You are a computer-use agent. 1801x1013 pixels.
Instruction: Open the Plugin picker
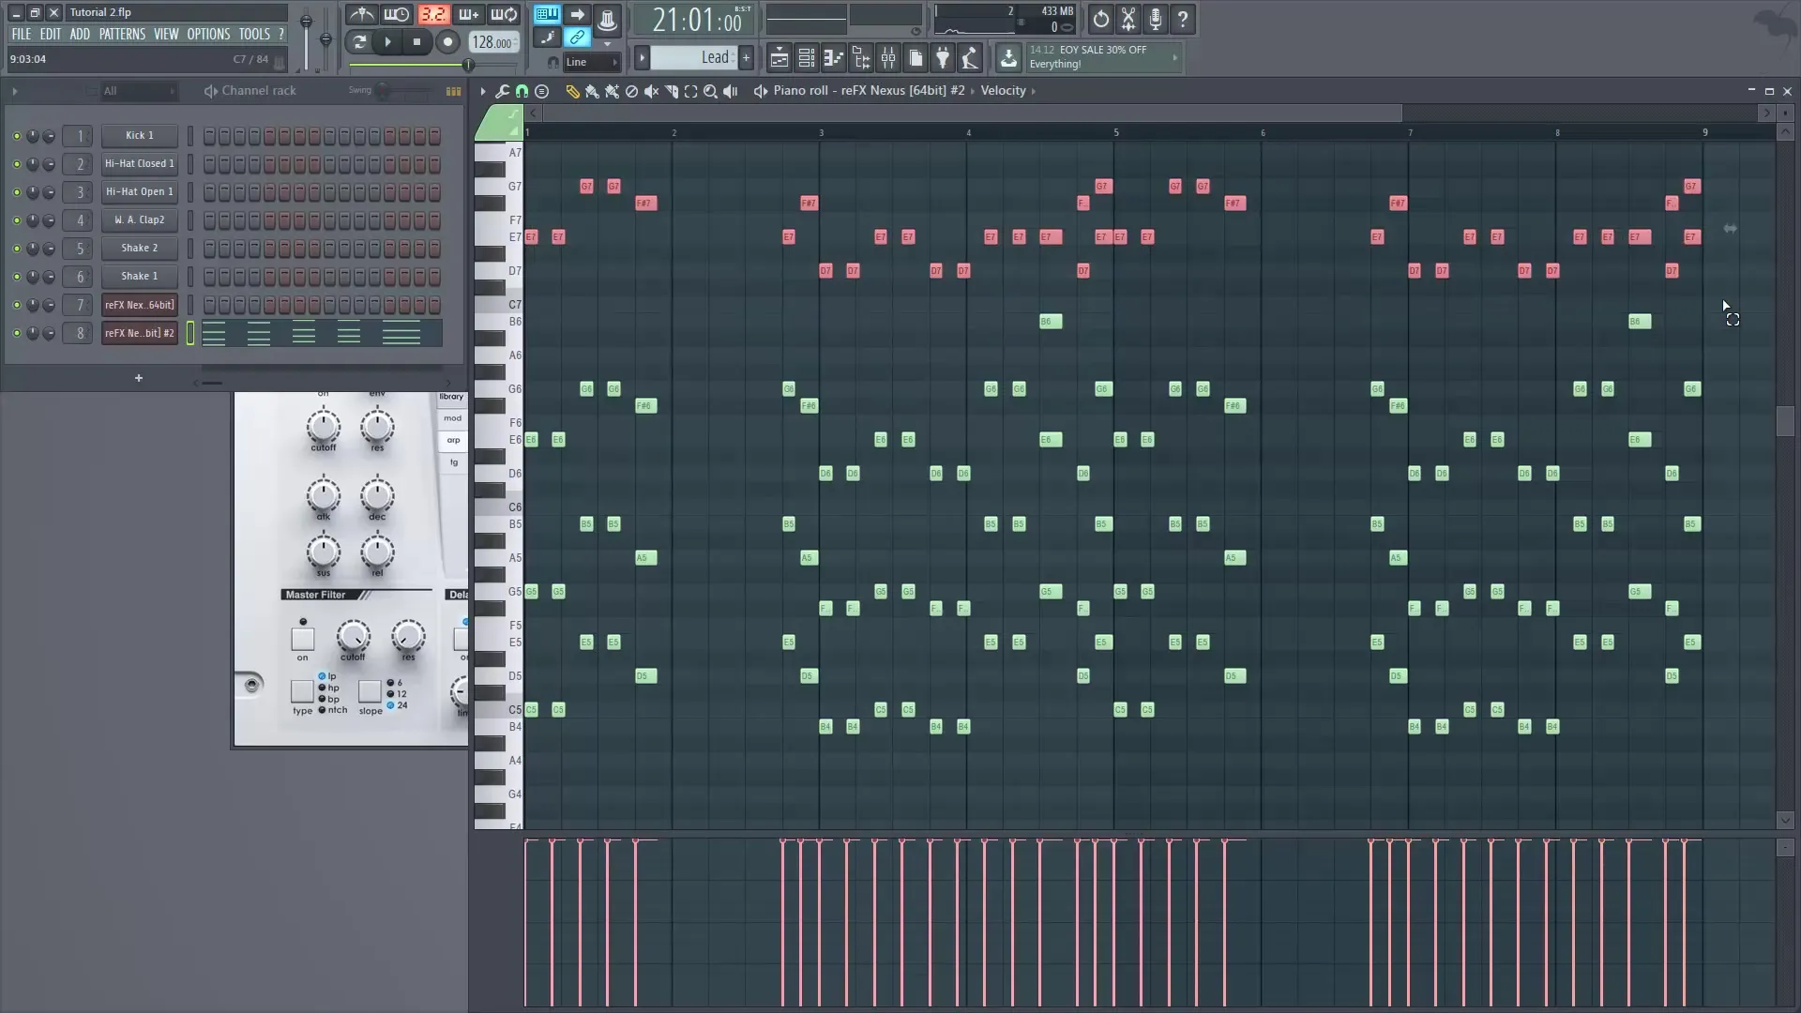pyautogui.click(x=943, y=58)
